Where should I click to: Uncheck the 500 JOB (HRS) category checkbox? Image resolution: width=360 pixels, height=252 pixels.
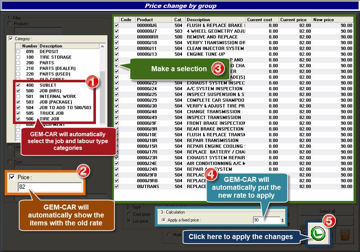(x=18, y=91)
